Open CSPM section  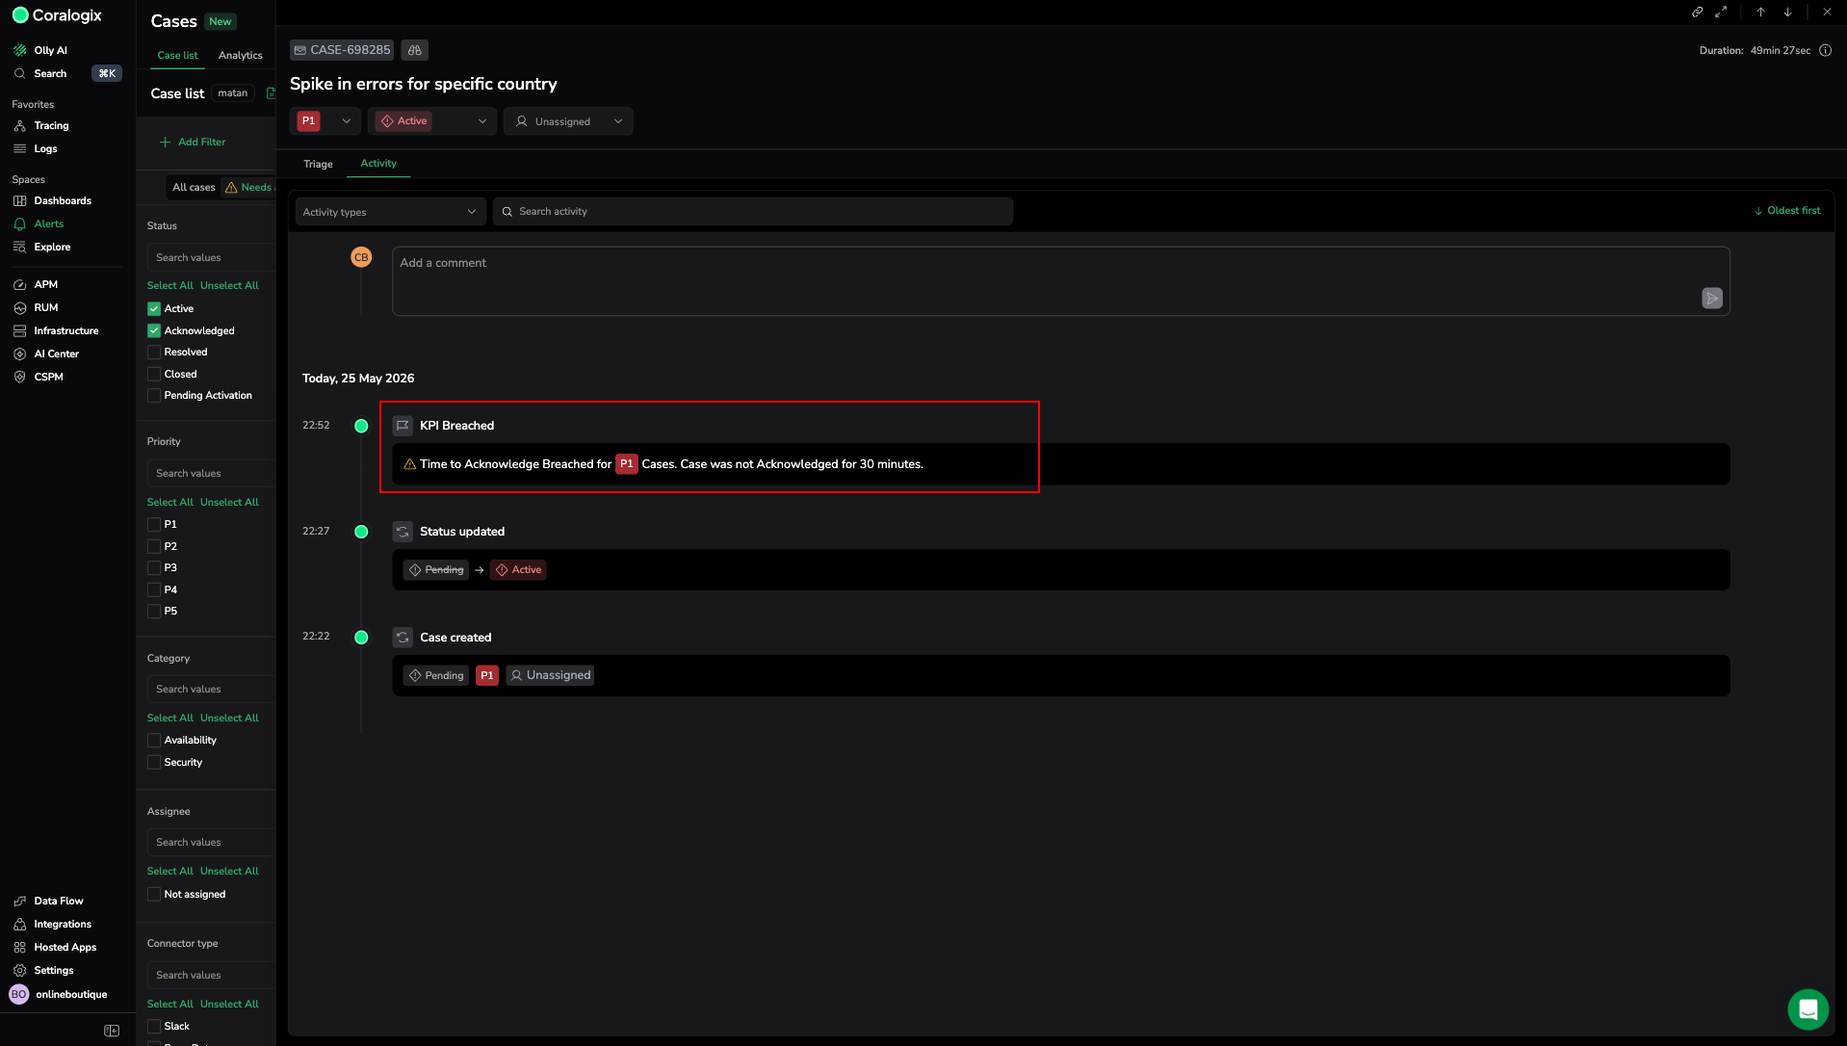(x=39, y=377)
